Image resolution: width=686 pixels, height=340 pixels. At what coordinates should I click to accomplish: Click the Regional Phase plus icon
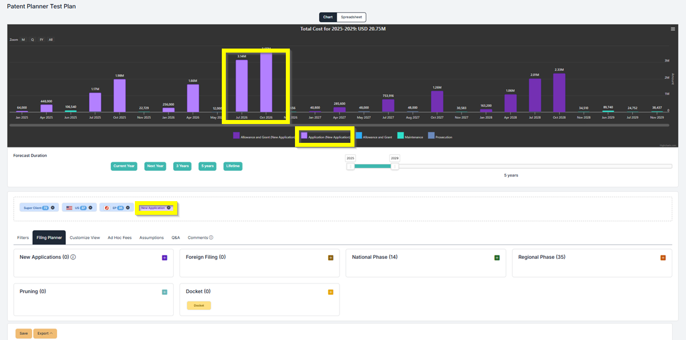663,258
